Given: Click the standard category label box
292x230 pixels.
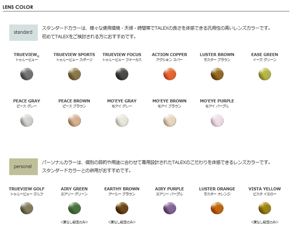Looking at the screenshot, I should point(23,33).
